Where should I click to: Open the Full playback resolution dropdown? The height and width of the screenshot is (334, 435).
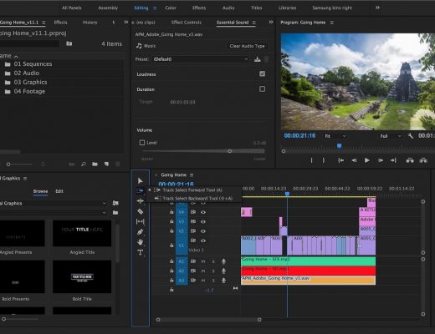click(391, 136)
